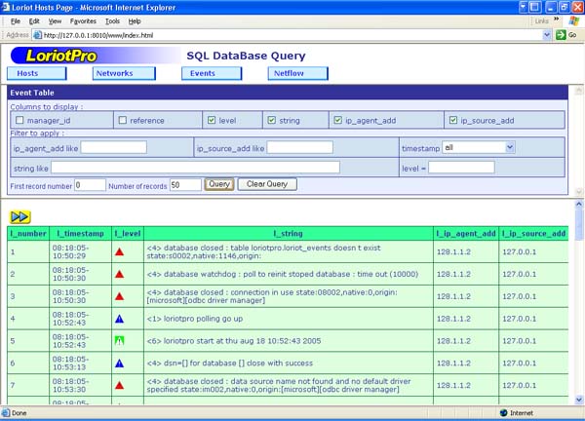Click query pane scrollbar up arrow
585x421 pixels.
[x=579, y=91]
